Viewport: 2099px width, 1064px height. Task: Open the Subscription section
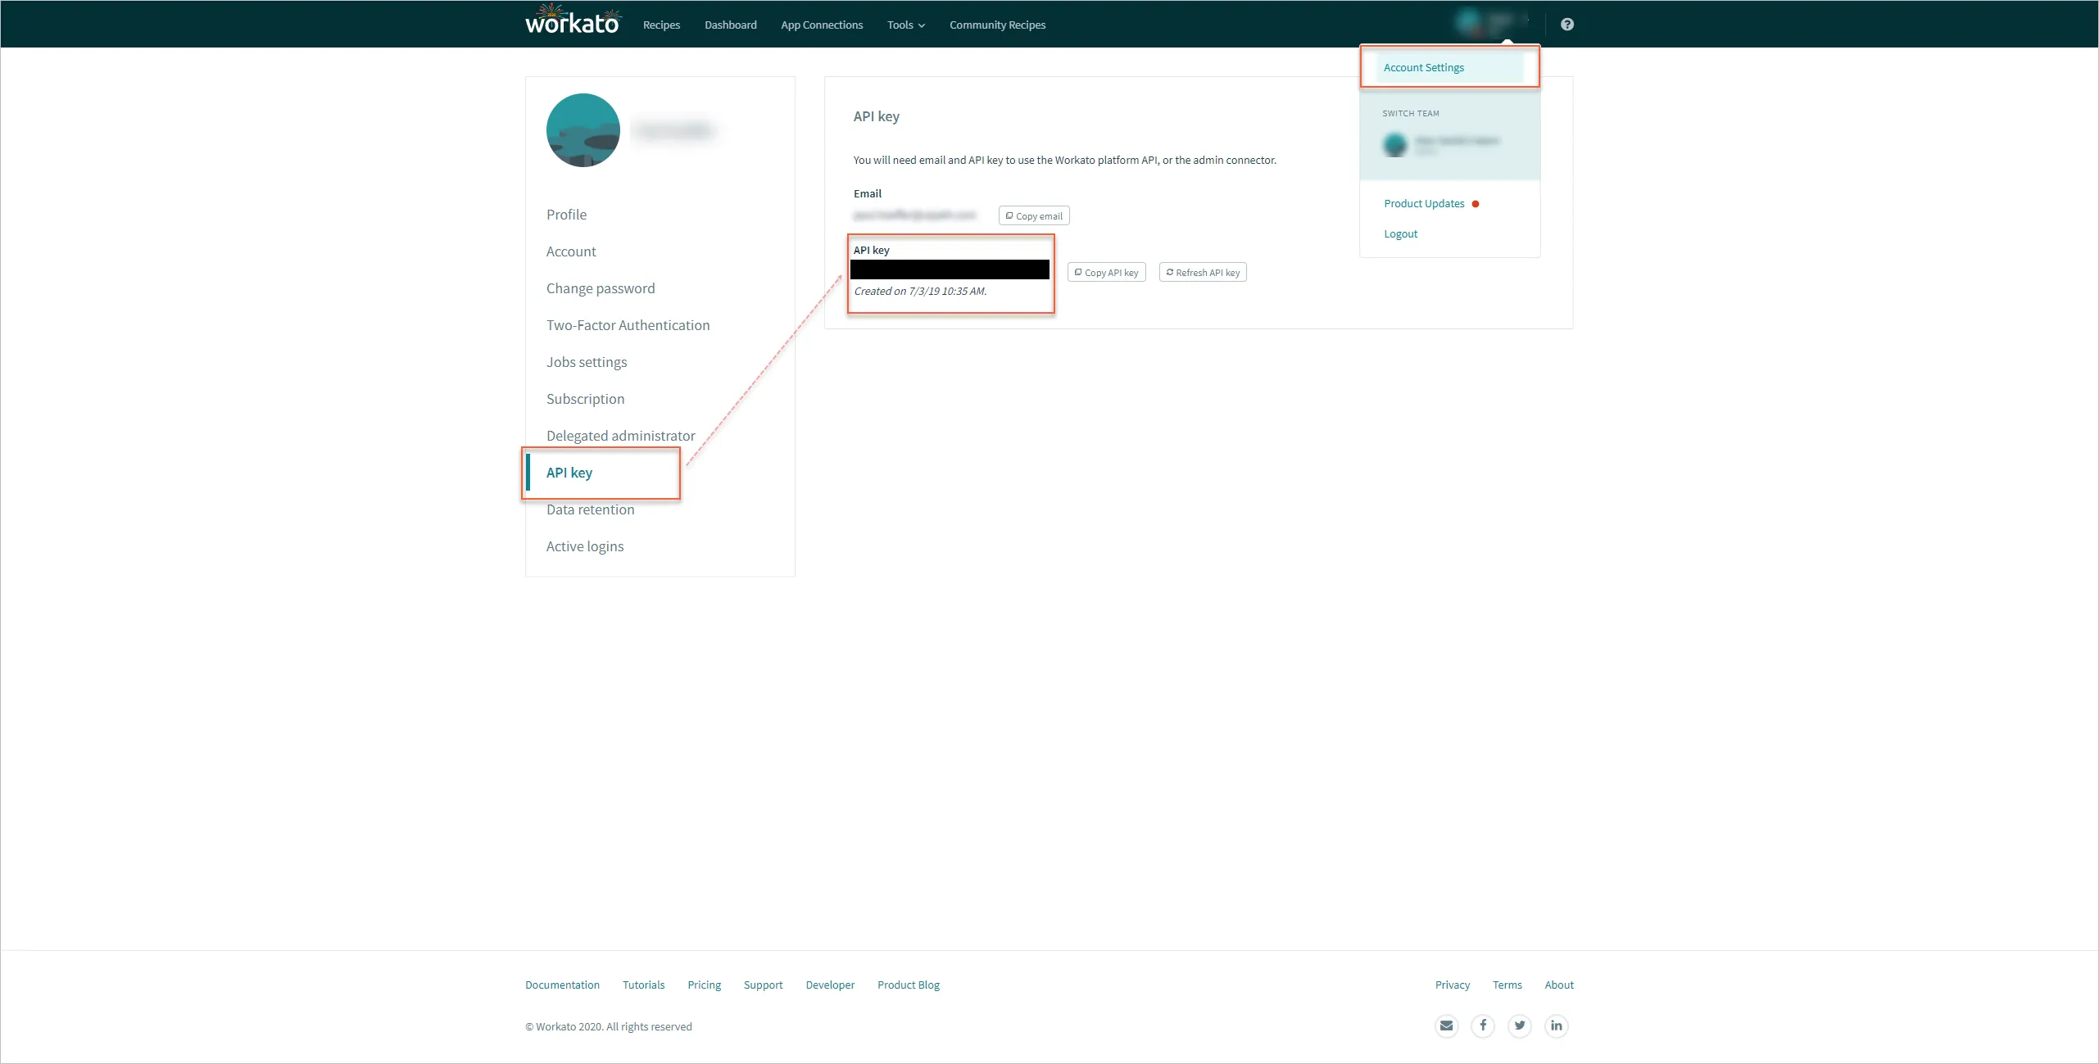(x=586, y=399)
